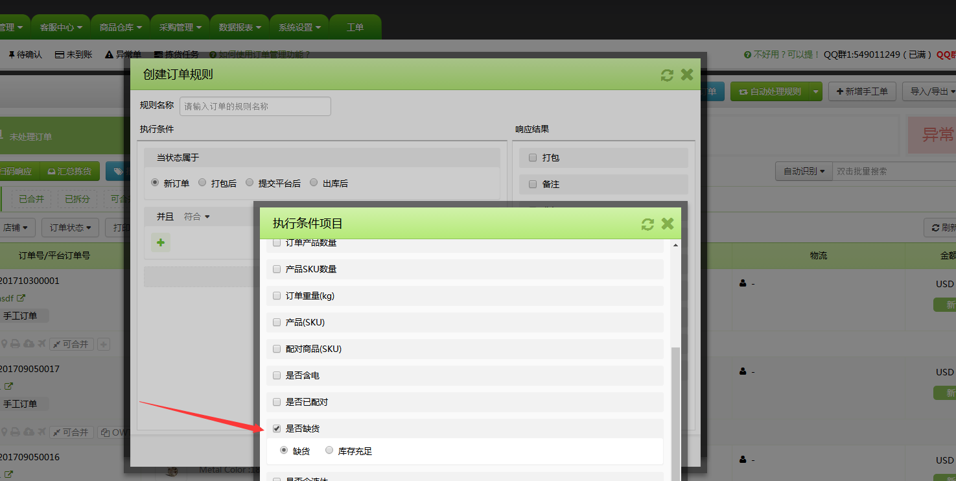Click person icon in 物流 column for order 201709050017
956x481 pixels.
point(742,371)
